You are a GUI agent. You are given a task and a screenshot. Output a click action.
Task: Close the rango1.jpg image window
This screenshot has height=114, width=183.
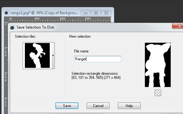tap(106, 13)
